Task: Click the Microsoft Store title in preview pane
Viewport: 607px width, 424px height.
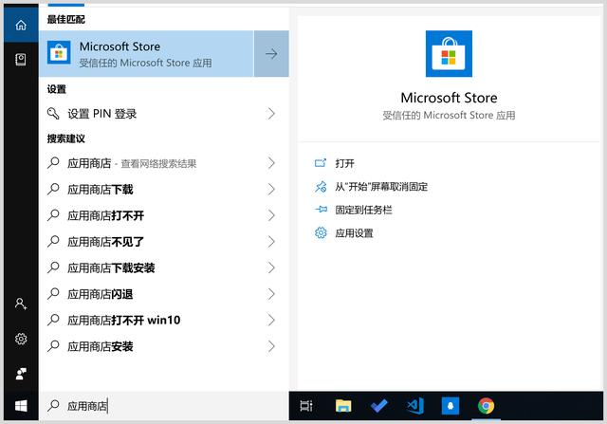Action: 449,98
